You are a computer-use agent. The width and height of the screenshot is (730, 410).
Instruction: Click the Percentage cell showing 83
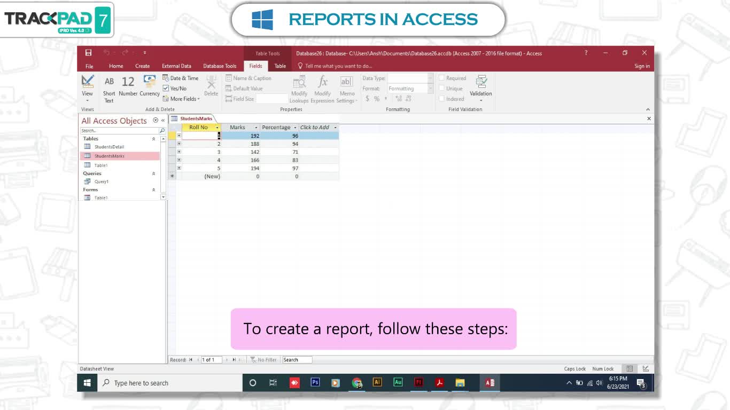[280, 160]
